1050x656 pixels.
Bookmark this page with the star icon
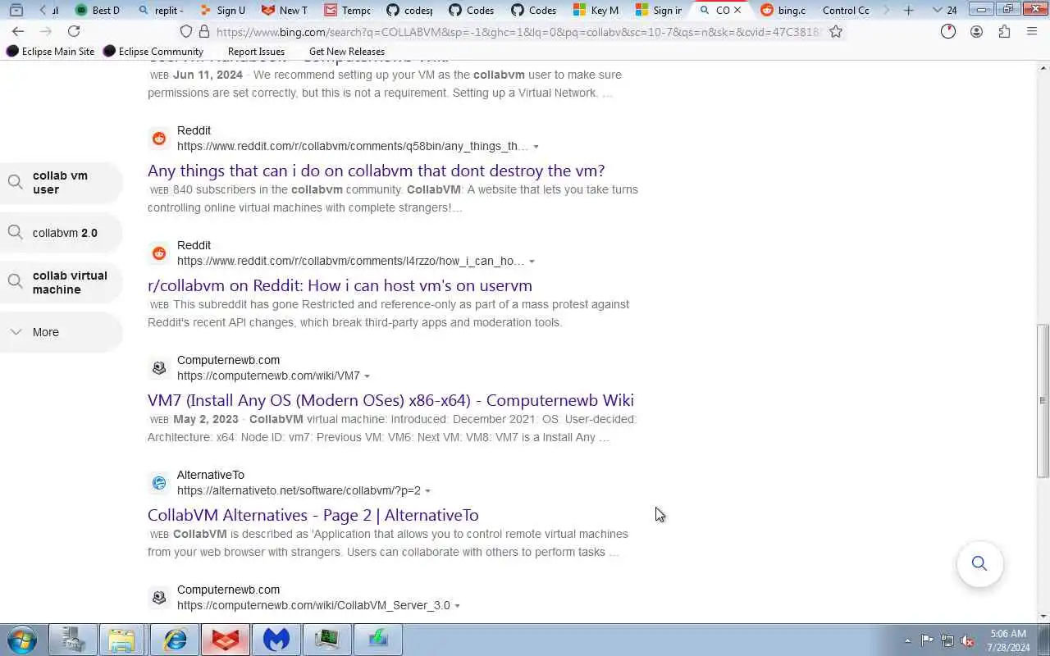pos(836,31)
